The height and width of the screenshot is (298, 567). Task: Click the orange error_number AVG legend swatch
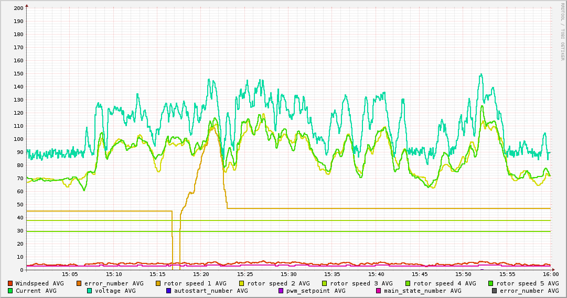coord(79,283)
